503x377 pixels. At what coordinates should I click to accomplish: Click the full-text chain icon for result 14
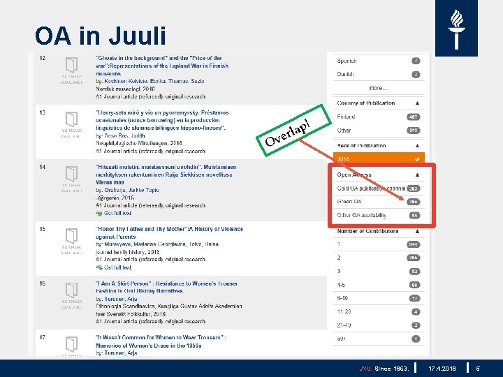pyautogui.click(x=99, y=214)
